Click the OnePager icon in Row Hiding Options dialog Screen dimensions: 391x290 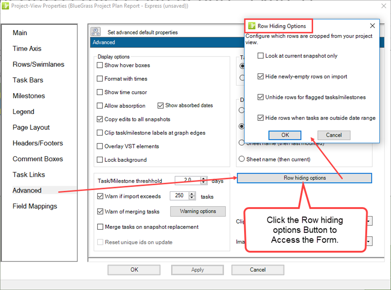251,26
